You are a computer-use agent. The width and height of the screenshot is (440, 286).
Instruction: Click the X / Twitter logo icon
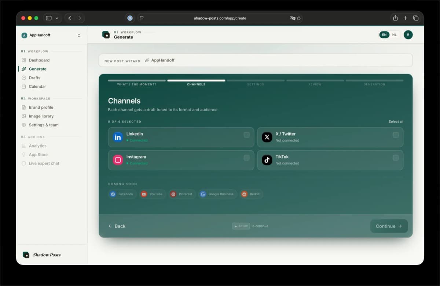267,137
